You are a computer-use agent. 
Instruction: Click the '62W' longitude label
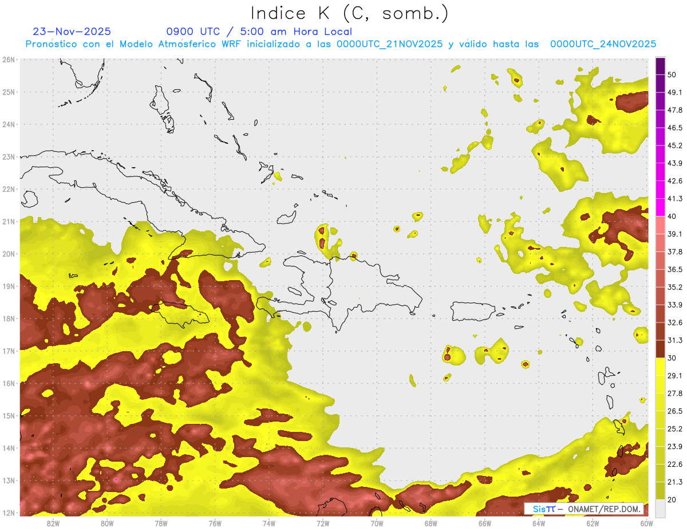tap(593, 523)
